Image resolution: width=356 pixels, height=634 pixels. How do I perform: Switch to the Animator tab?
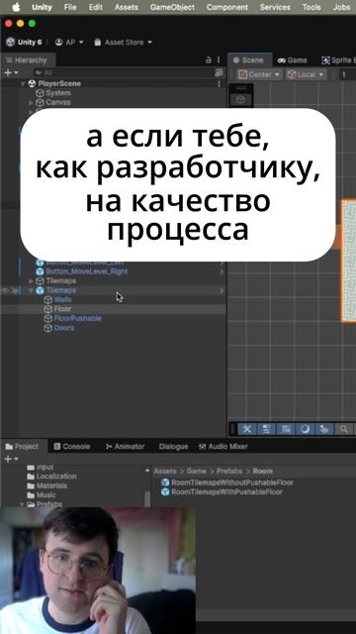point(125,447)
